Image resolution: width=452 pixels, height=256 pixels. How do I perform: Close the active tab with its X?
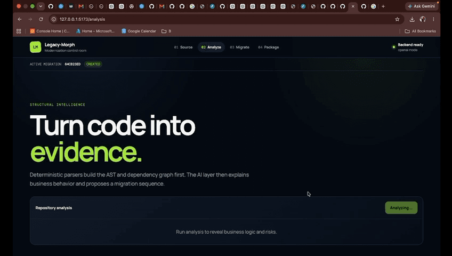click(x=353, y=6)
